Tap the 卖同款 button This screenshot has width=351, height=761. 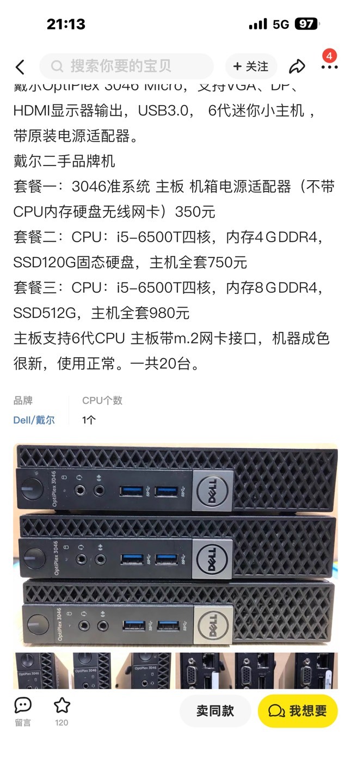215,711
